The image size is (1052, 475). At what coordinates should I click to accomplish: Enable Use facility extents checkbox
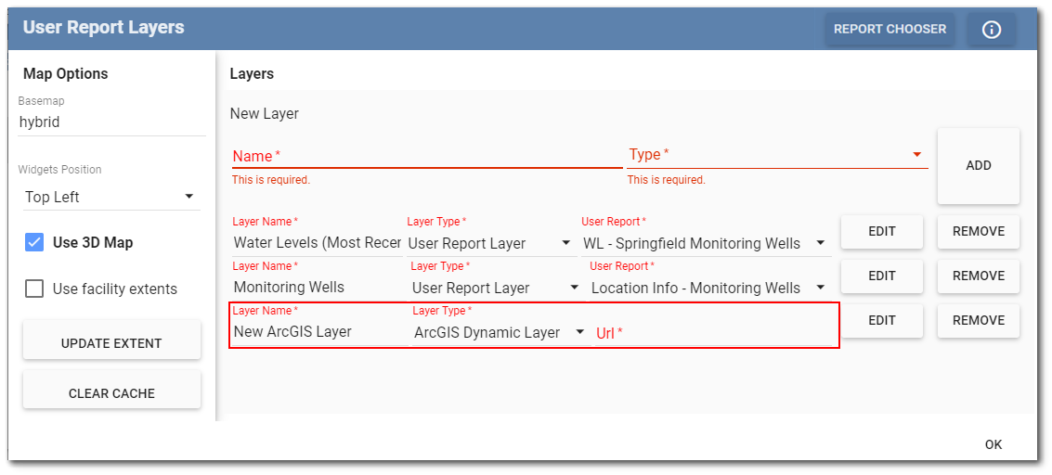click(34, 289)
